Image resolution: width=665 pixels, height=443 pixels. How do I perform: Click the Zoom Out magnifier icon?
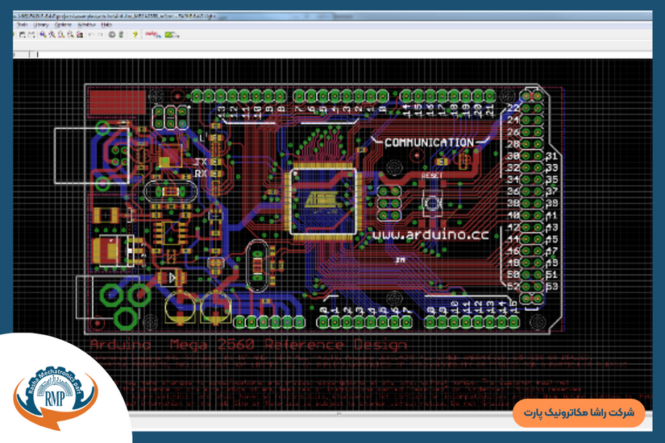(61, 35)
